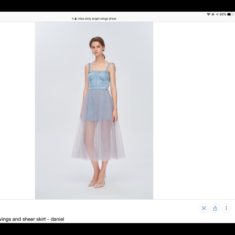Tap the 62% battery percentage text
Screen dimensions: 235x235
[223, 15]
